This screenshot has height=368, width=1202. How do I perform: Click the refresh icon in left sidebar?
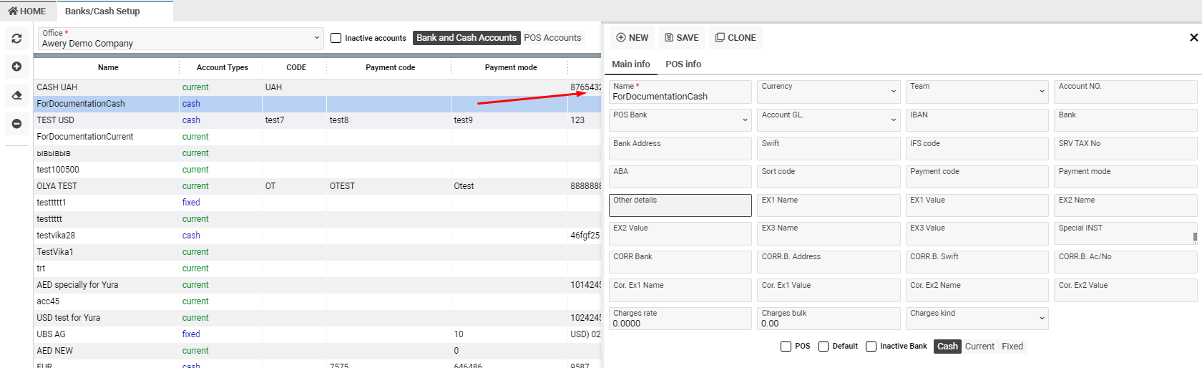(16, 39)
